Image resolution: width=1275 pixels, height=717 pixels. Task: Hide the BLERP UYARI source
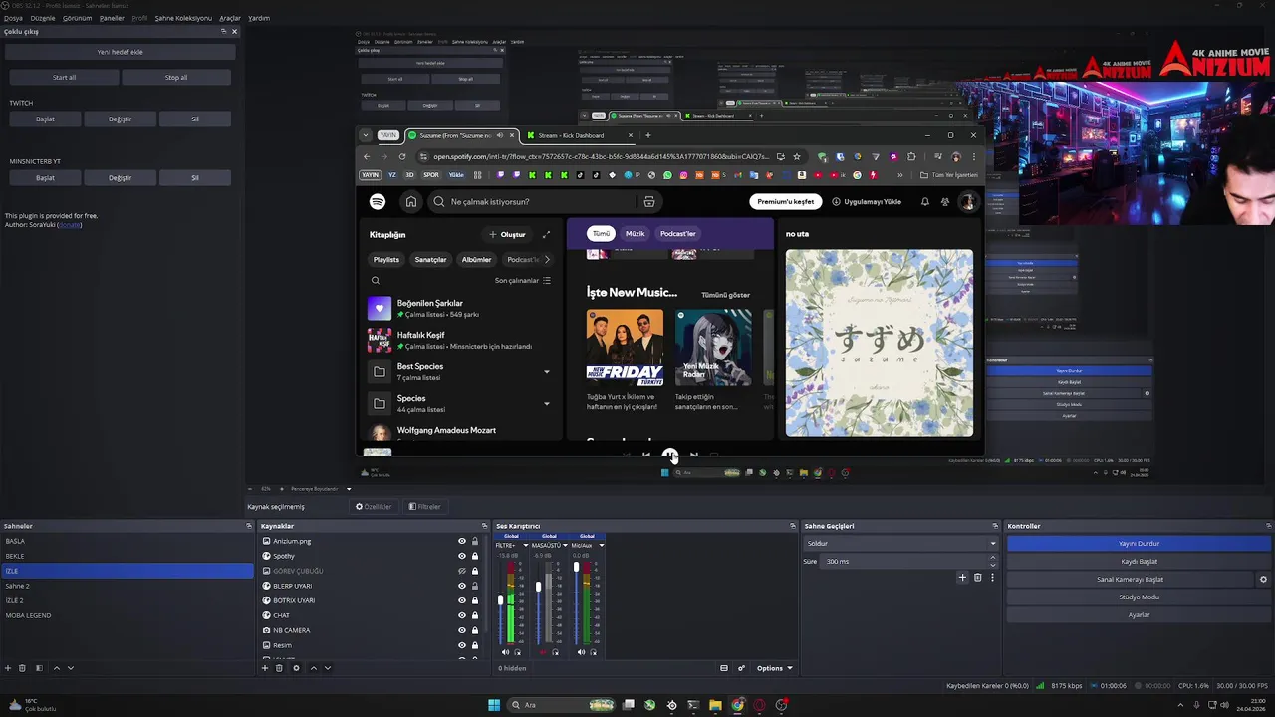click(461, 586)
